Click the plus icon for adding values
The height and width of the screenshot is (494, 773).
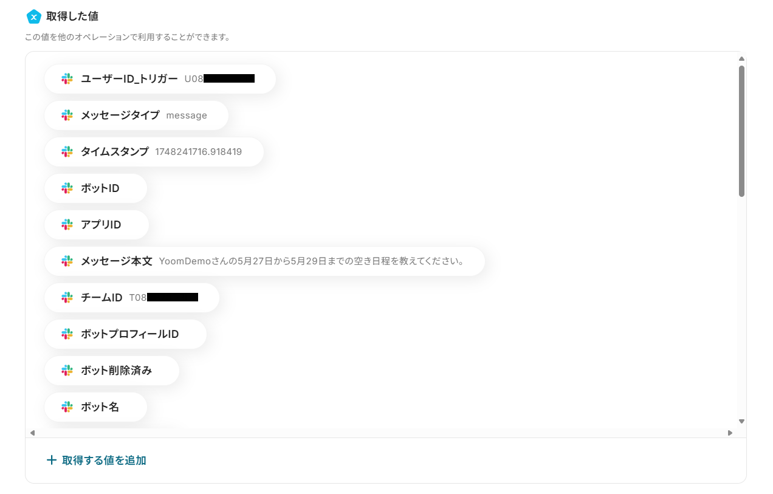tap(52, 461)
